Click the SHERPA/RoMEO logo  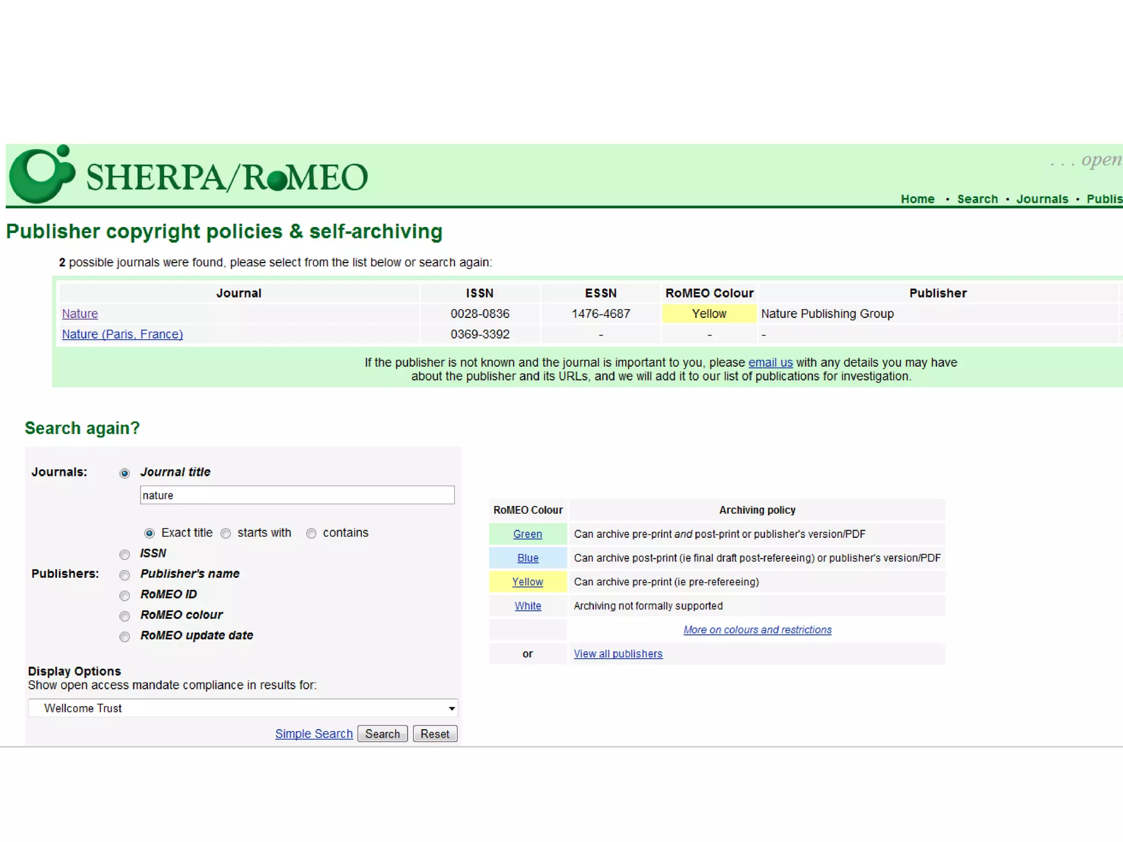point(189,175)
